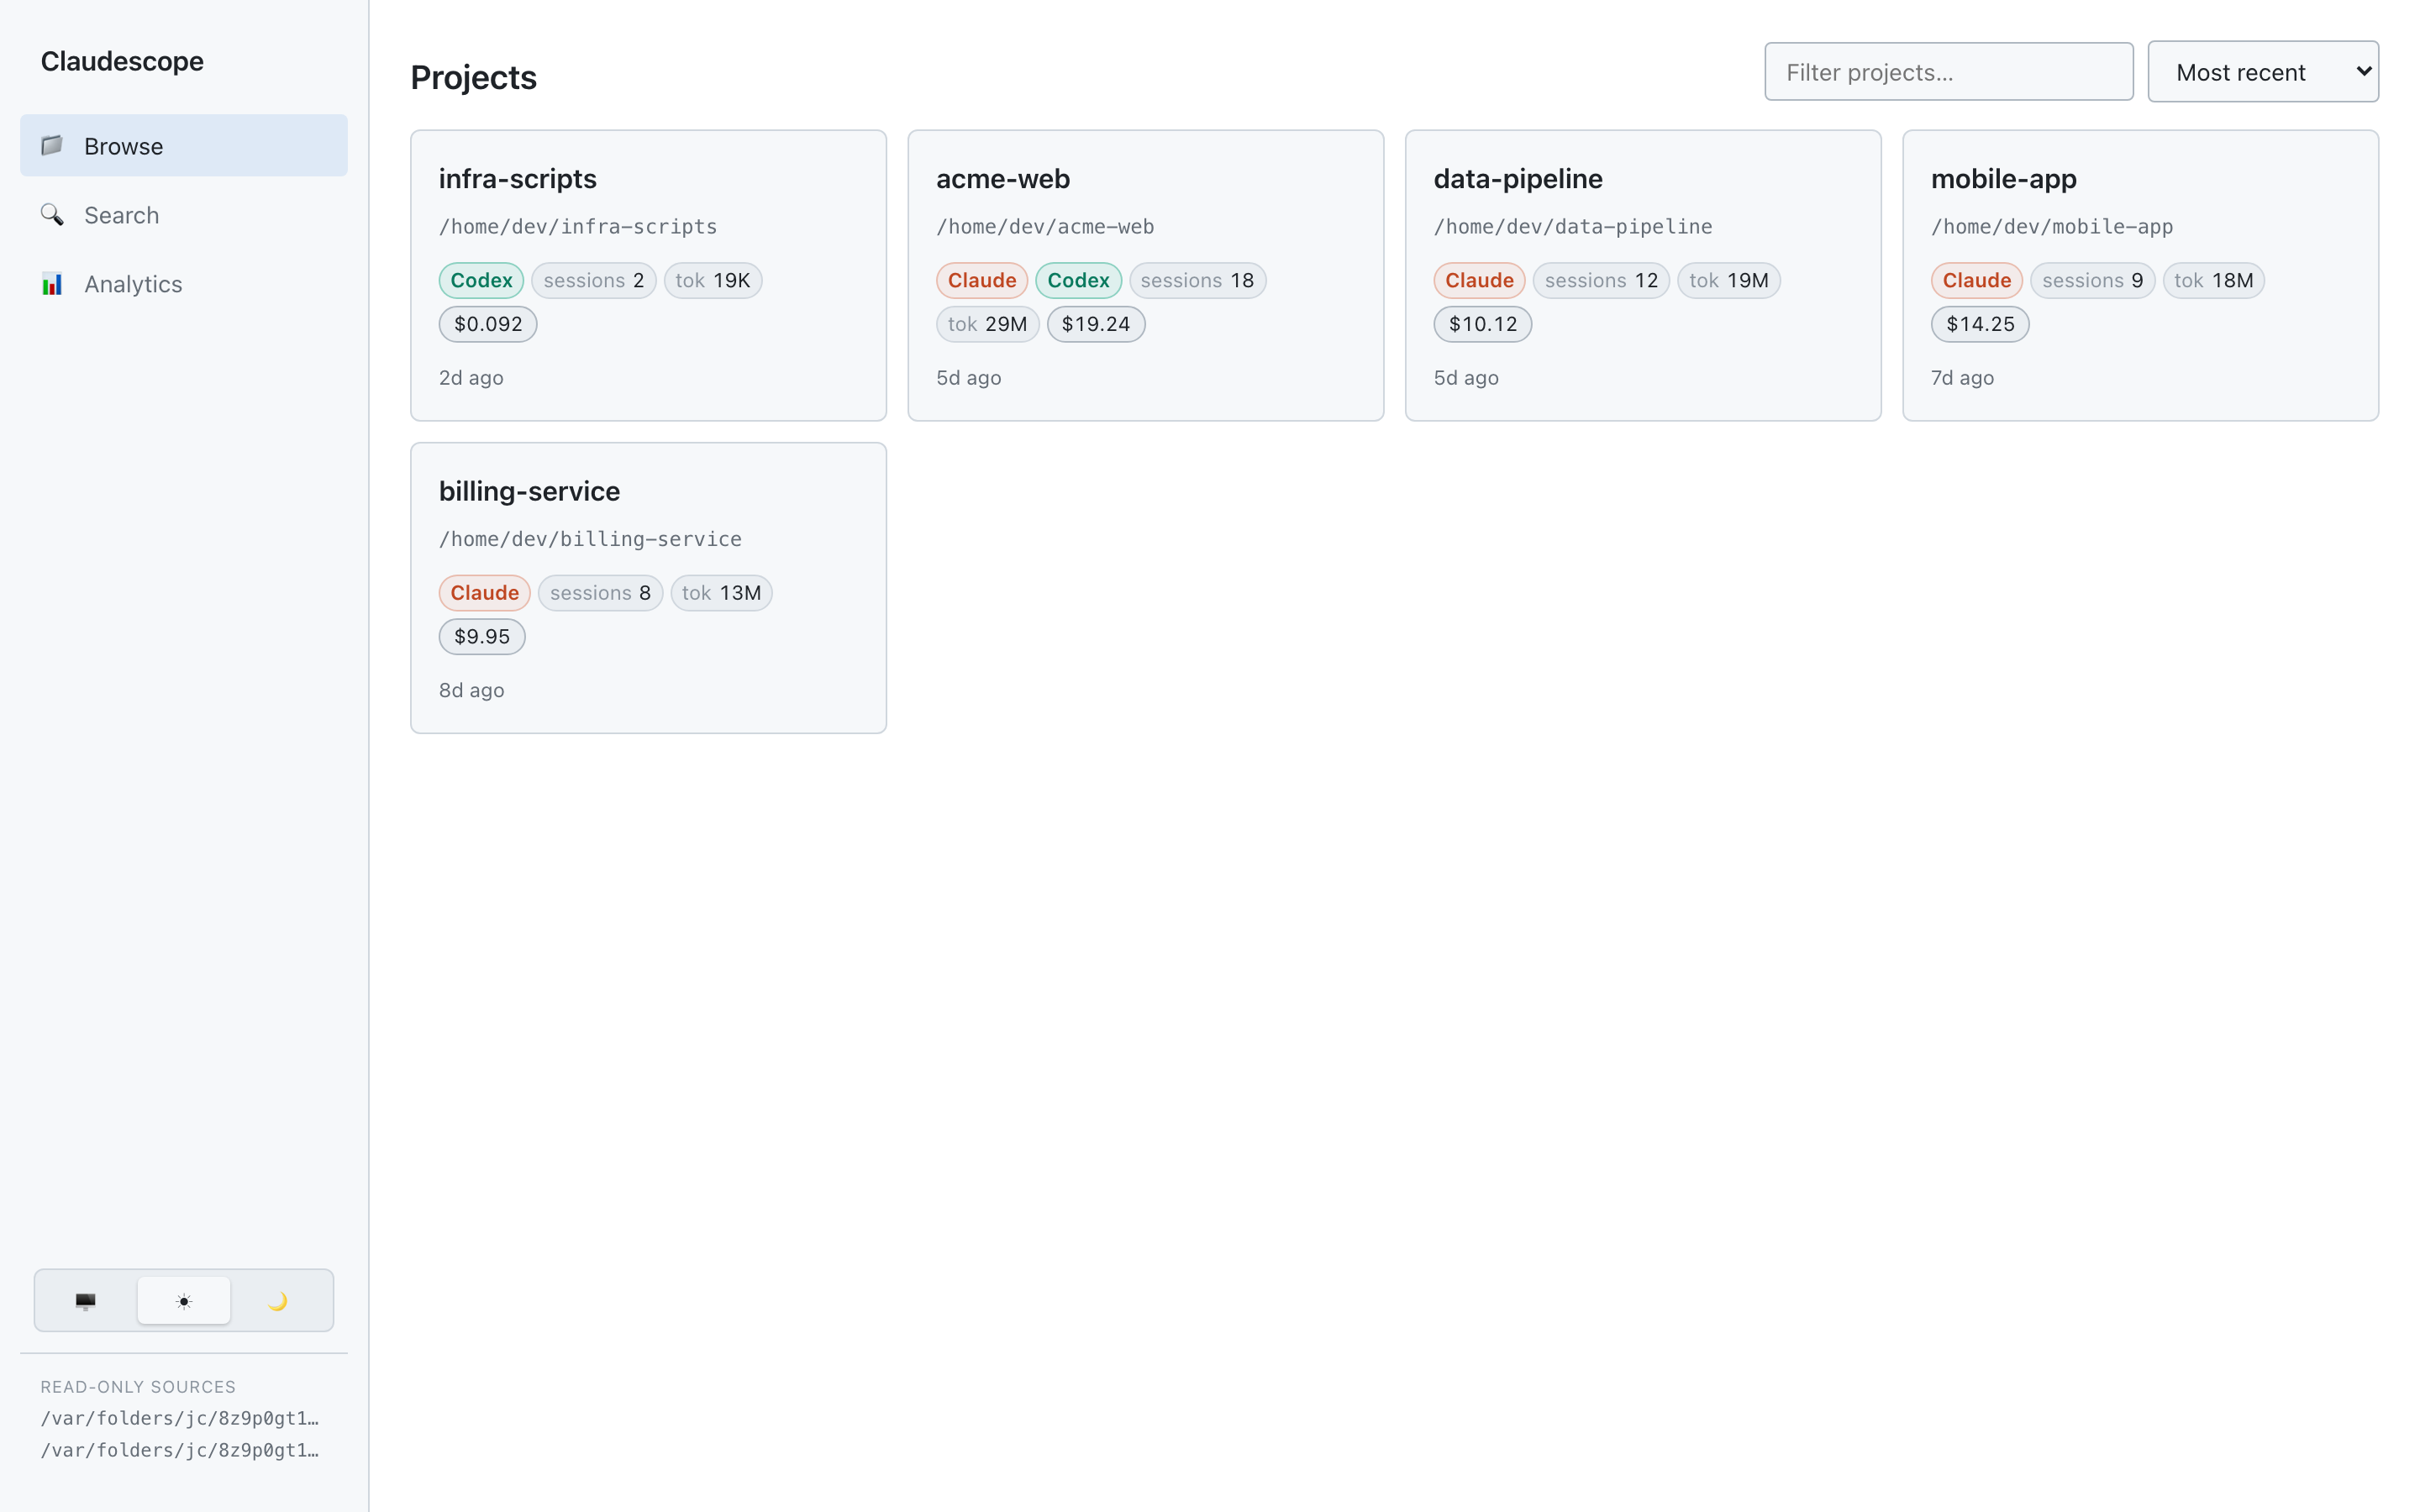Click the tok 29M pill
The image size is (2420, 1512).
click(987, 324)
